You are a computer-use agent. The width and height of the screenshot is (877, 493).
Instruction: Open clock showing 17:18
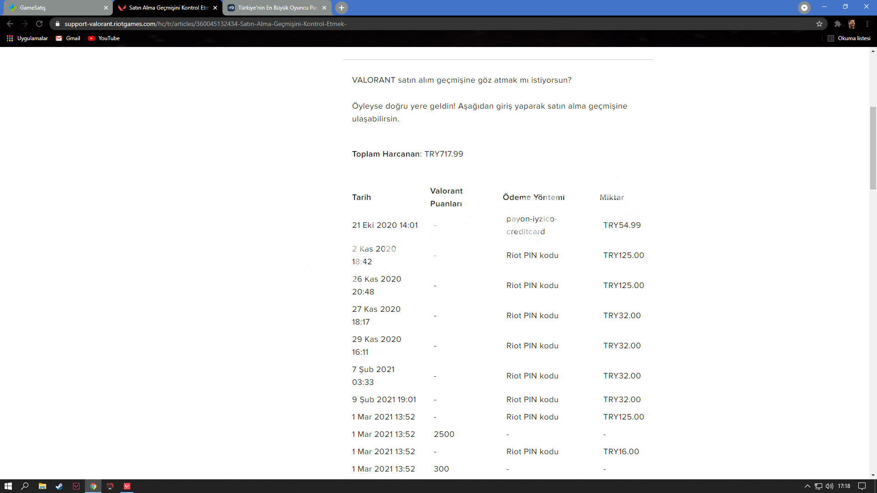[844, 486]
